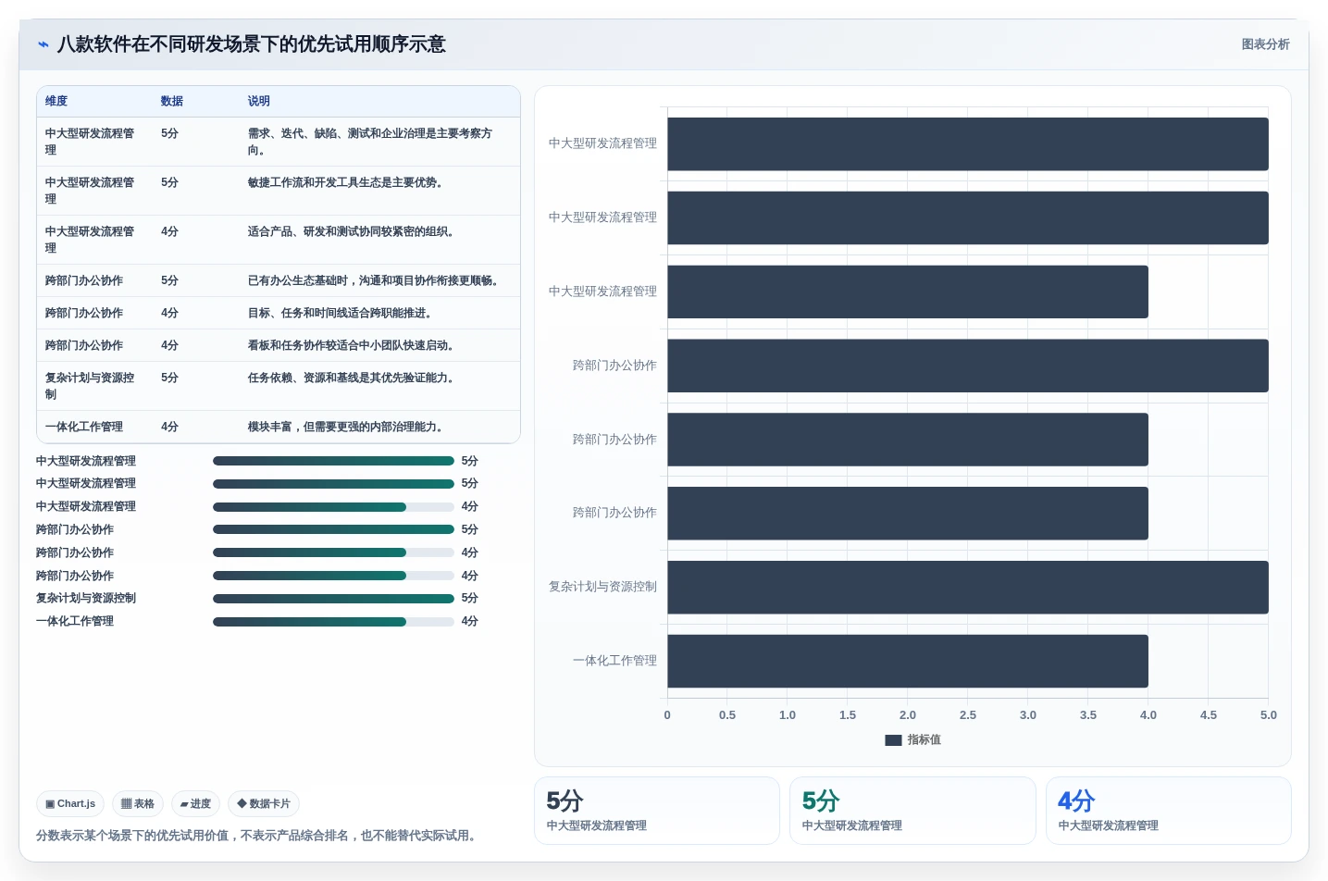Click the 一体化工作管理 progress bar
The image size is (1328, 881).
tap(333, 622)
